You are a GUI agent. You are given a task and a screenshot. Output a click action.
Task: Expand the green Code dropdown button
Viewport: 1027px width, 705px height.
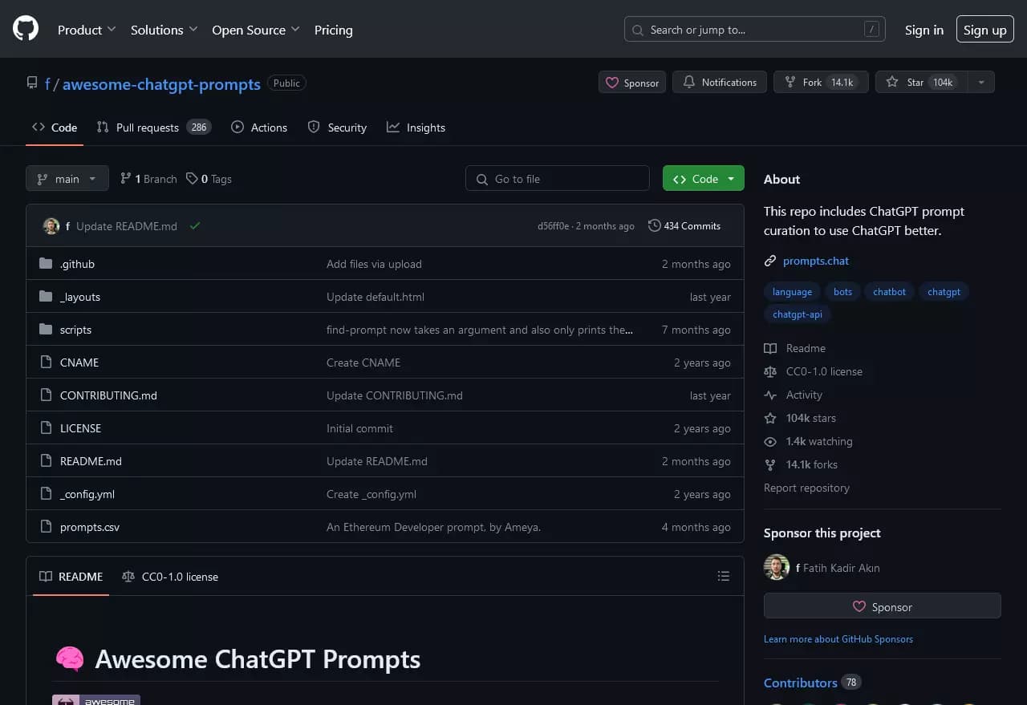click(x=704, y=179)
